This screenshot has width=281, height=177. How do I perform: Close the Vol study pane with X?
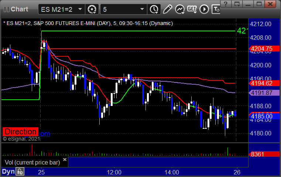[65, 159]
